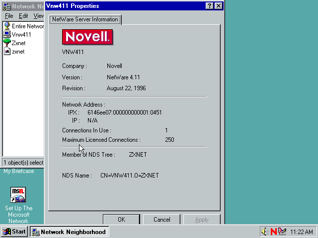Click the VNW411 server name text
This screenshot has height=238, width=318.
(73, 52)
